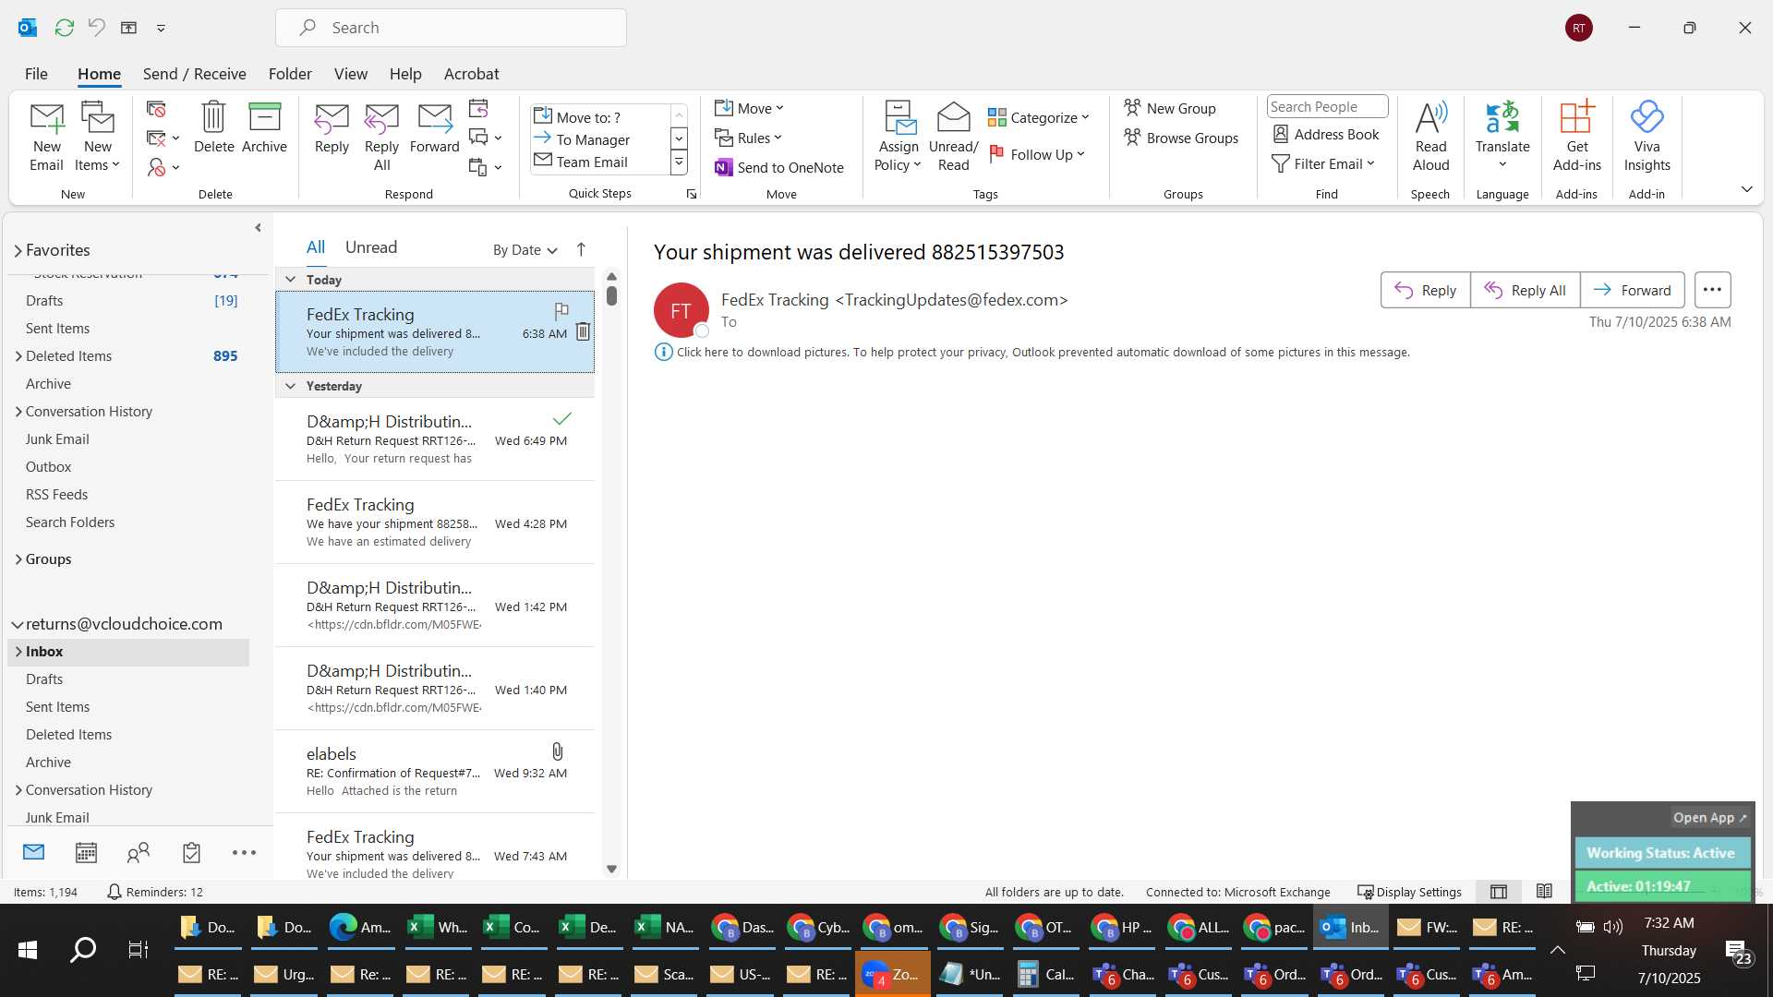1773x997 pixels.
Task: Open the Filter Email dropdown
Action: click(x=1324, y=163)
